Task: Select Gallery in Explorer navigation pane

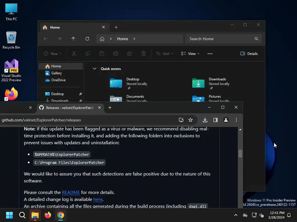Action: (x=61, y=73)
